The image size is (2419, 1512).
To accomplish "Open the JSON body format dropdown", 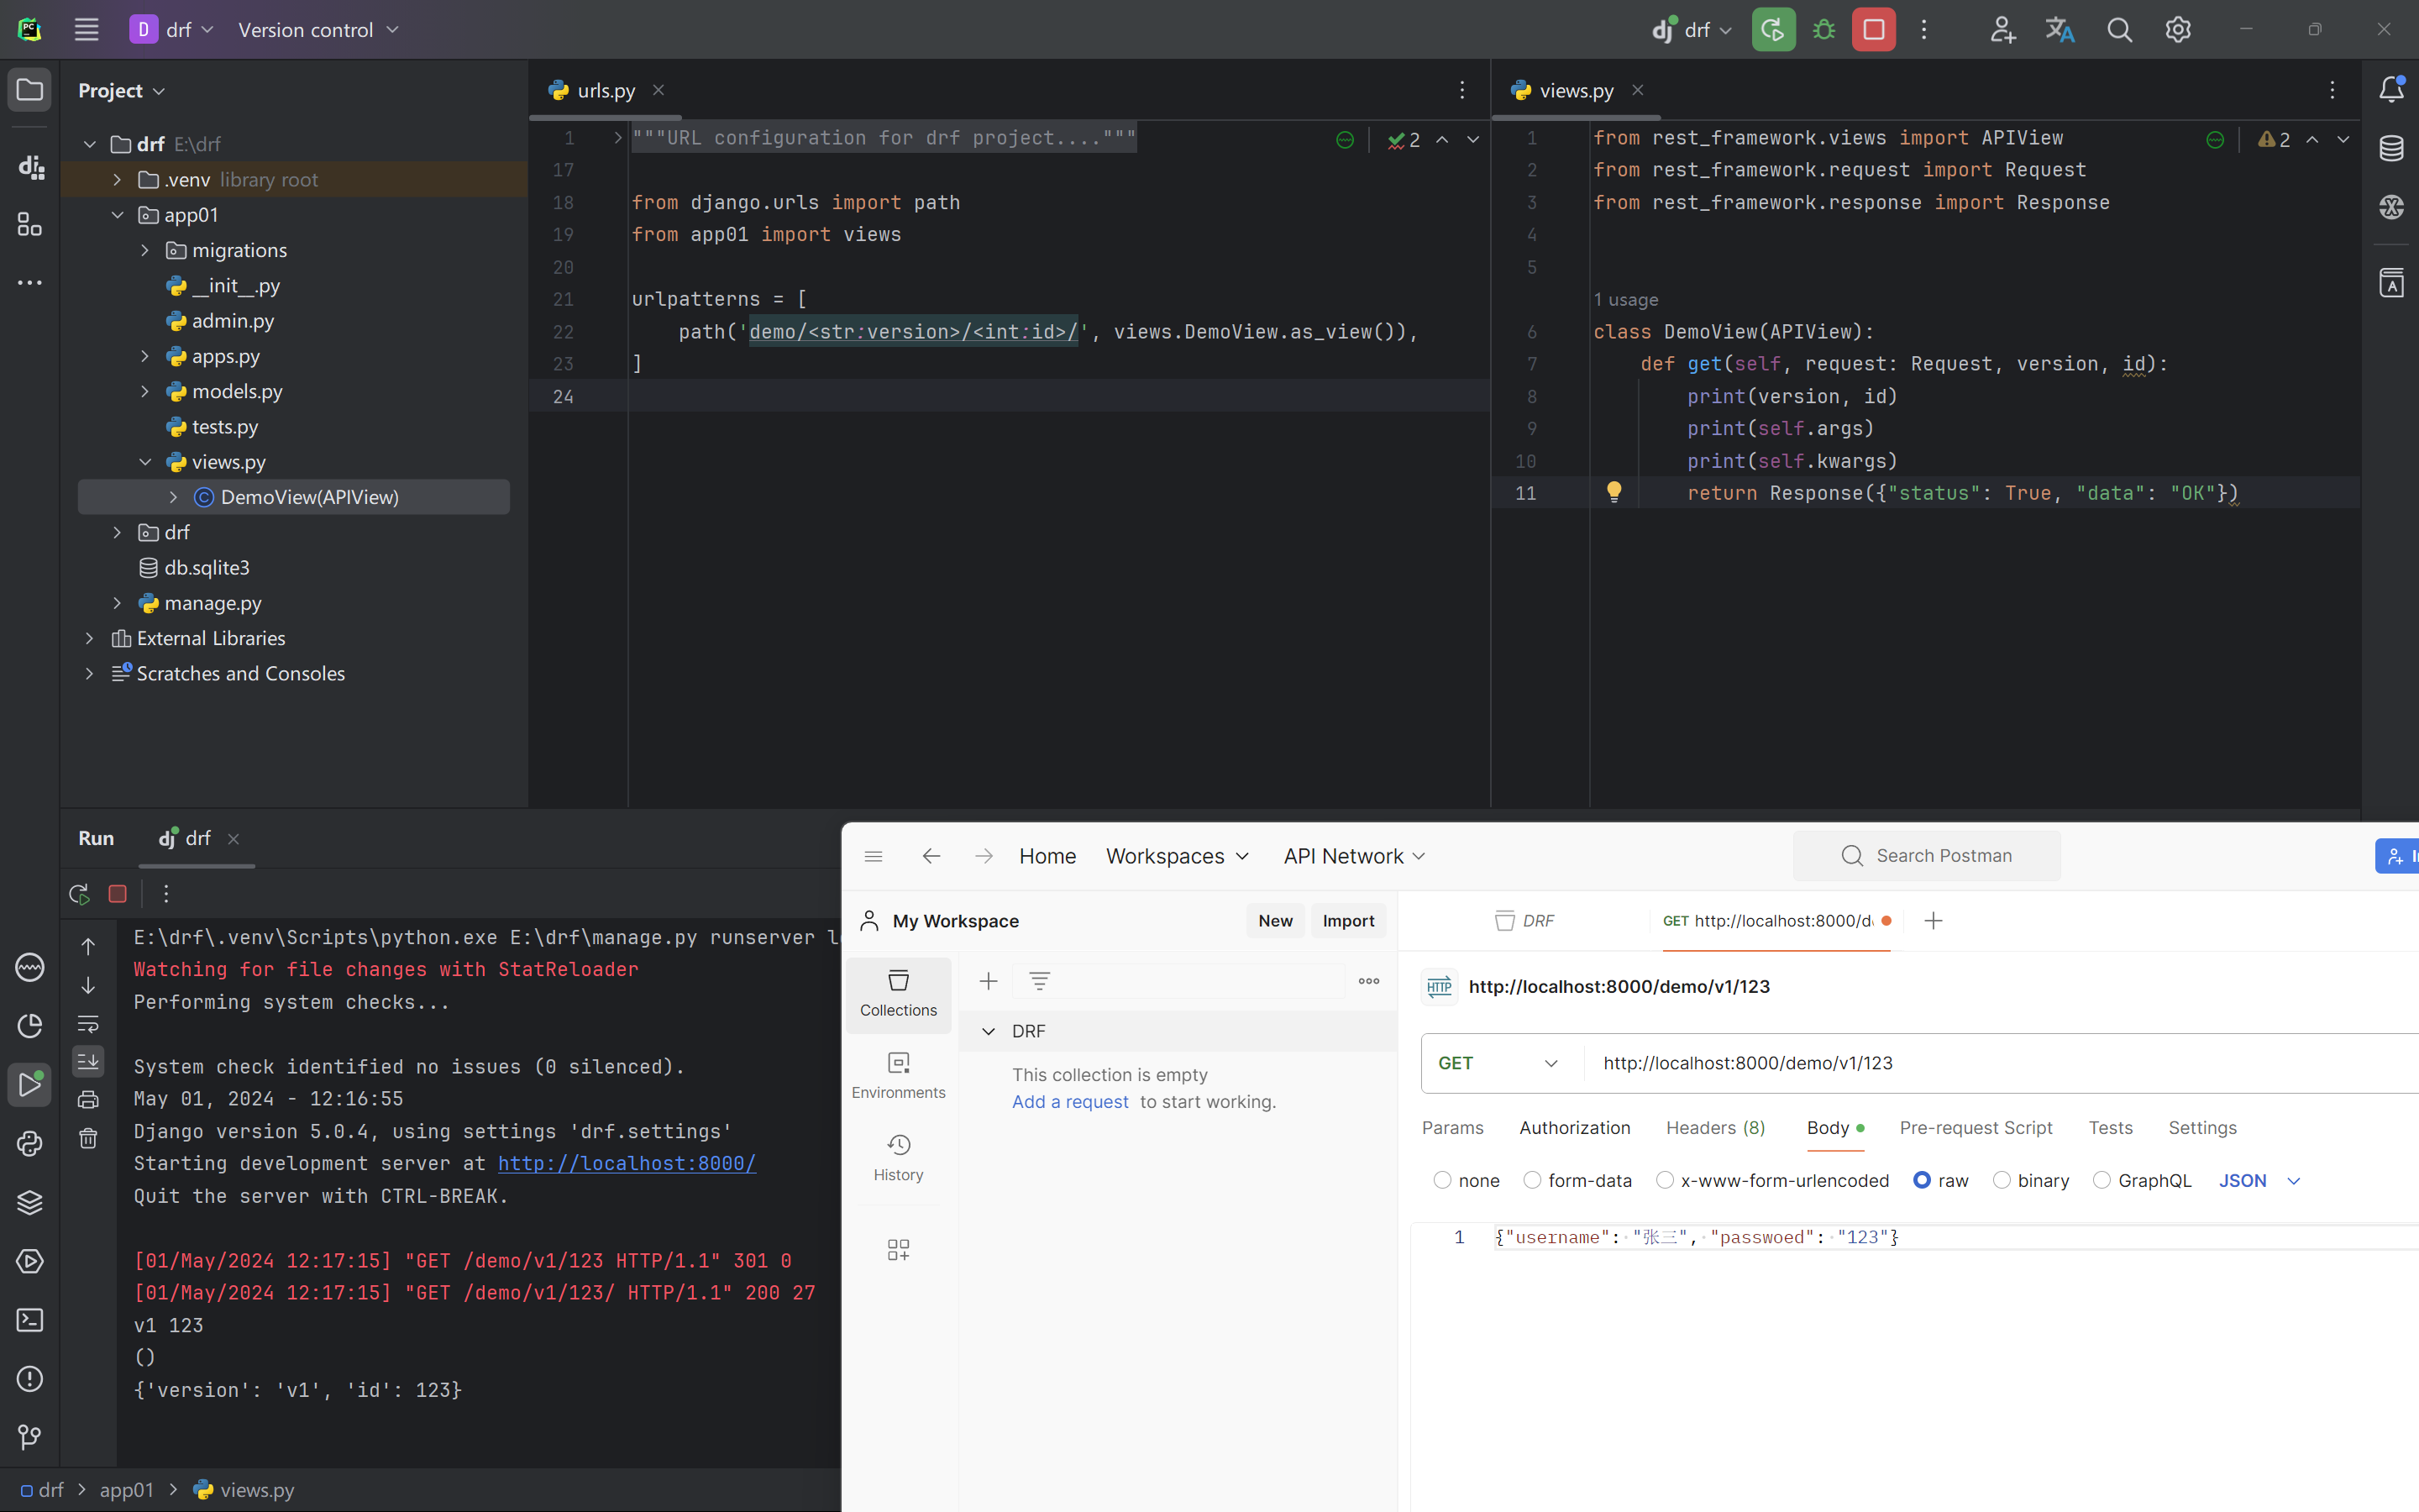I will click(x=2259, y=1180).
